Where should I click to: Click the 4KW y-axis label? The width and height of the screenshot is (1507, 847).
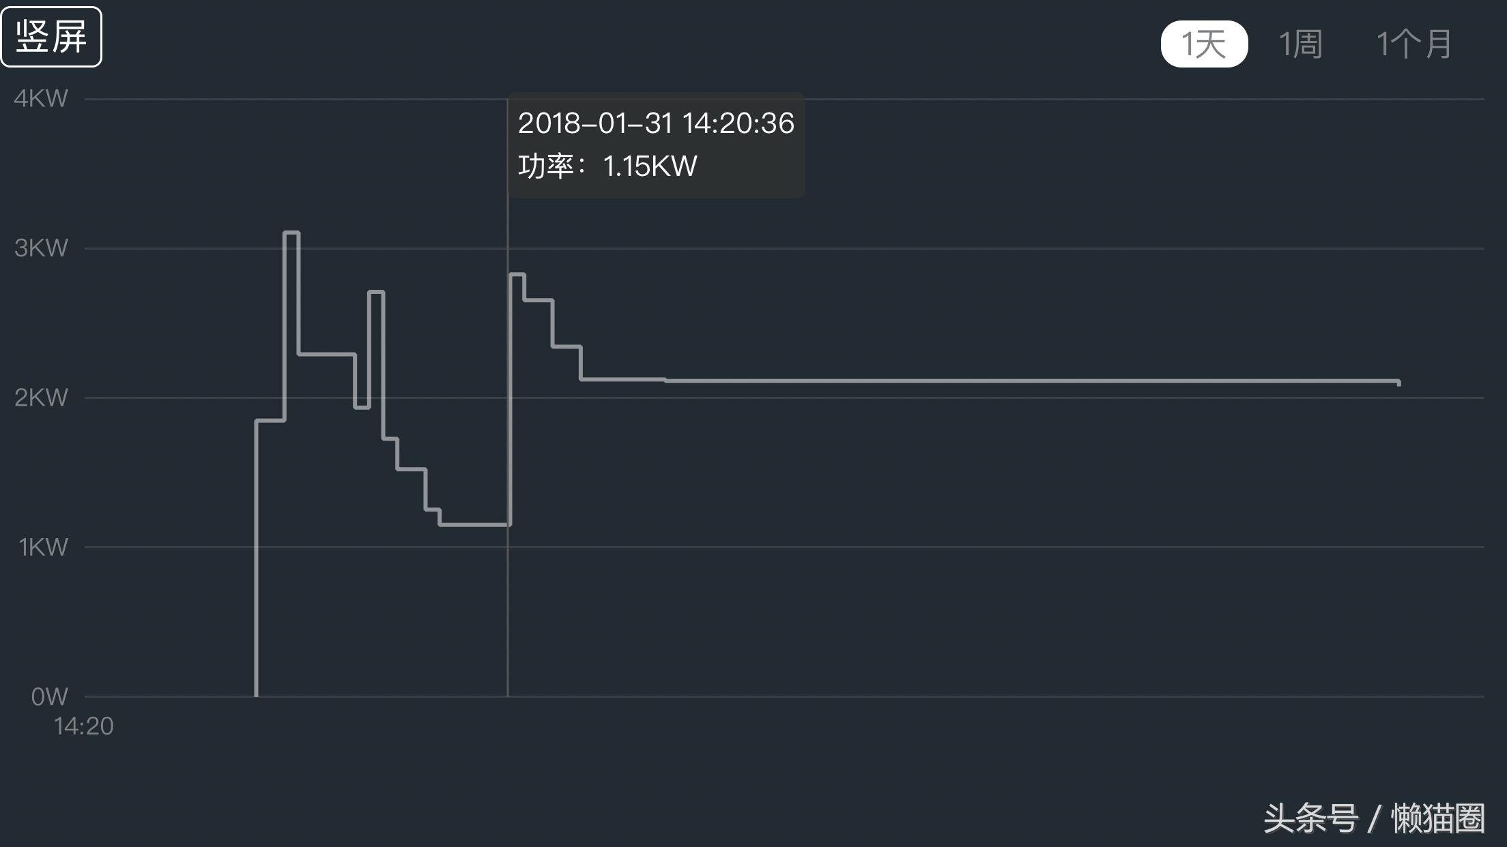pyautogui.click(x=41, y=99)
